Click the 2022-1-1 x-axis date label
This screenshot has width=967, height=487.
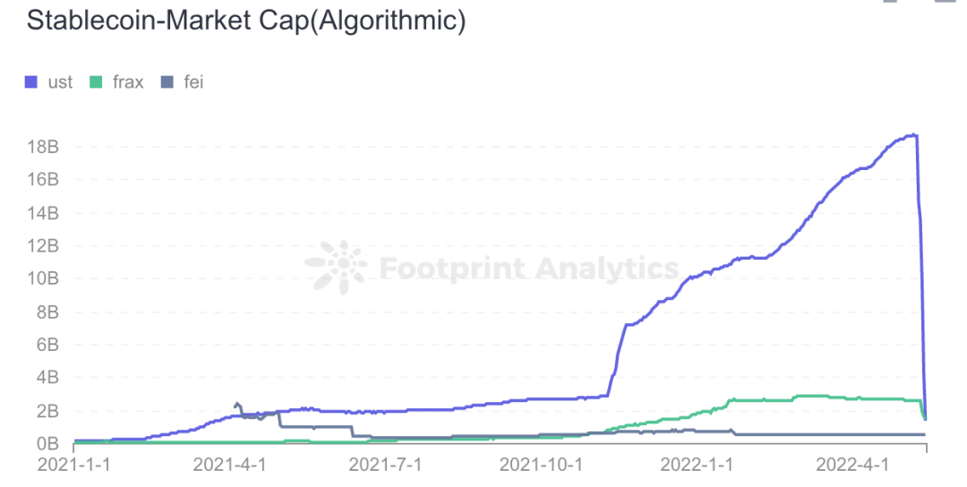[x=697, y=465]
